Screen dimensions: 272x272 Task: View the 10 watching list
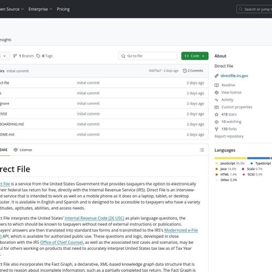(x=231, y=122)
